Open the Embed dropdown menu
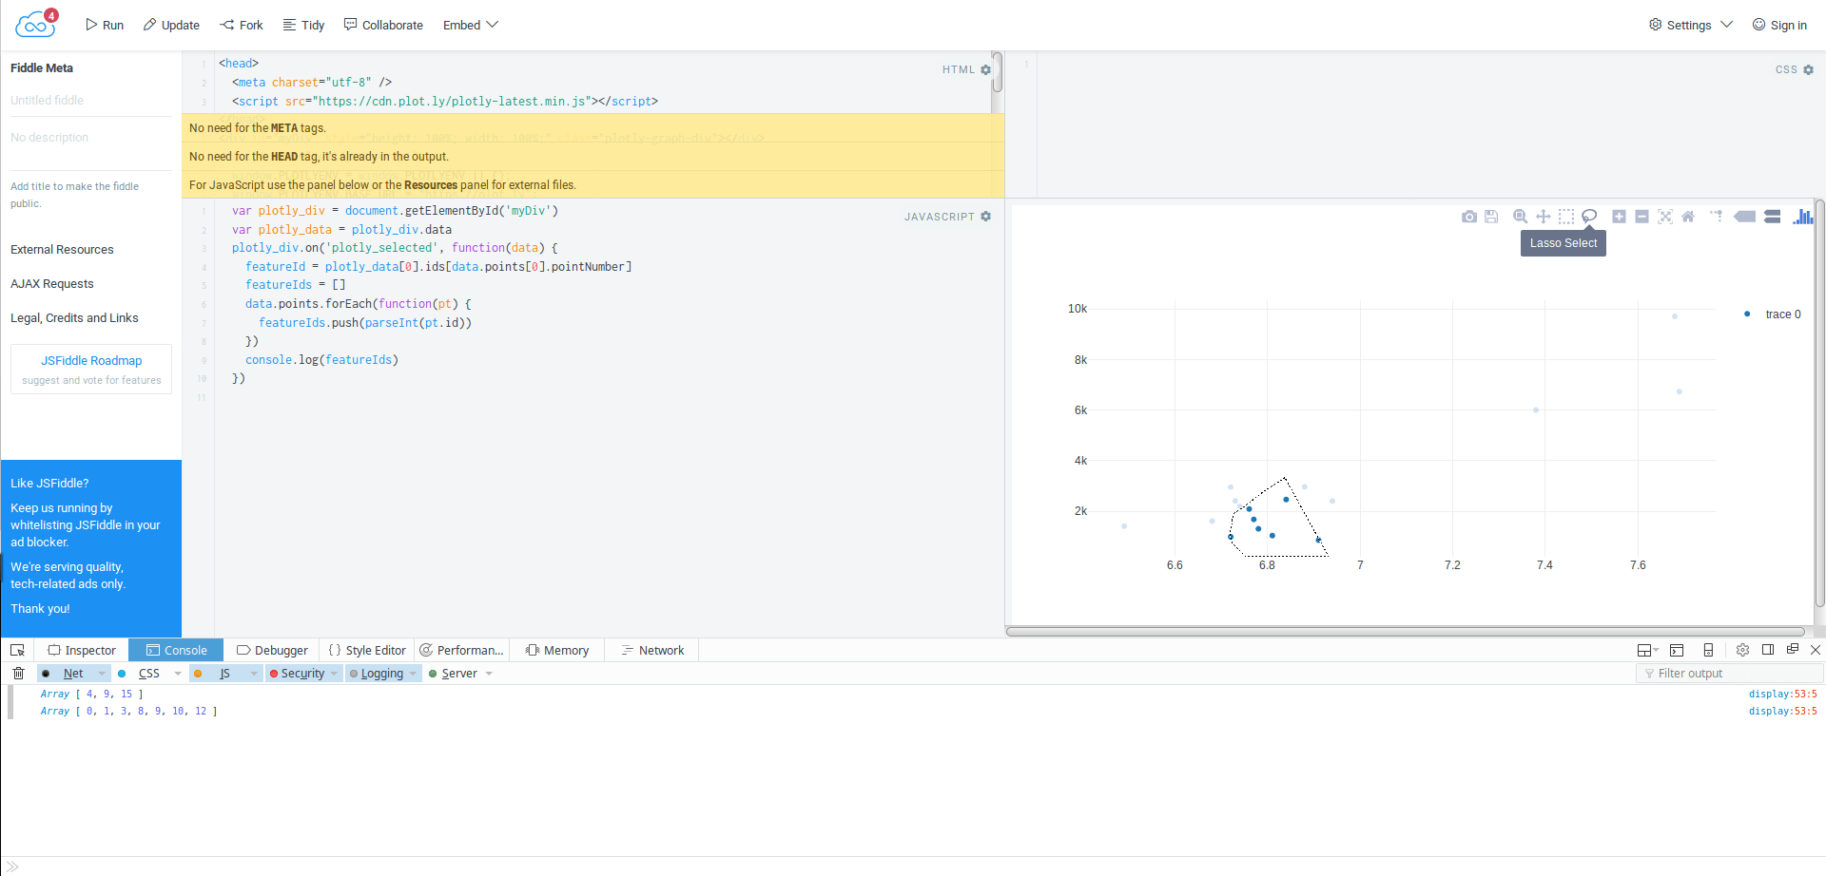The image size is (1826, 876). coord(470,25)
